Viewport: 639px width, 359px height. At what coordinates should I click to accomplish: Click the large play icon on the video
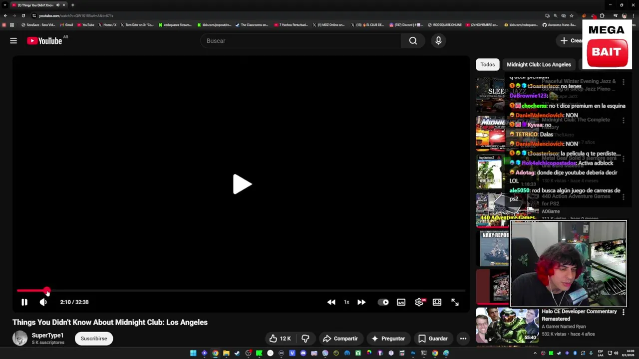point(242,184)
